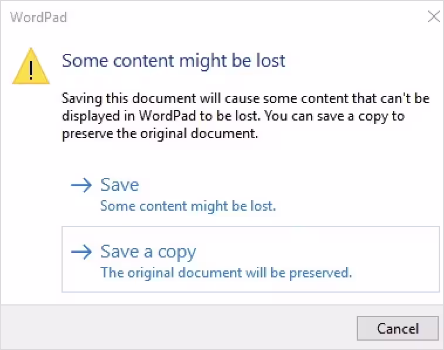Click the note under the Save option

point(188,206)
